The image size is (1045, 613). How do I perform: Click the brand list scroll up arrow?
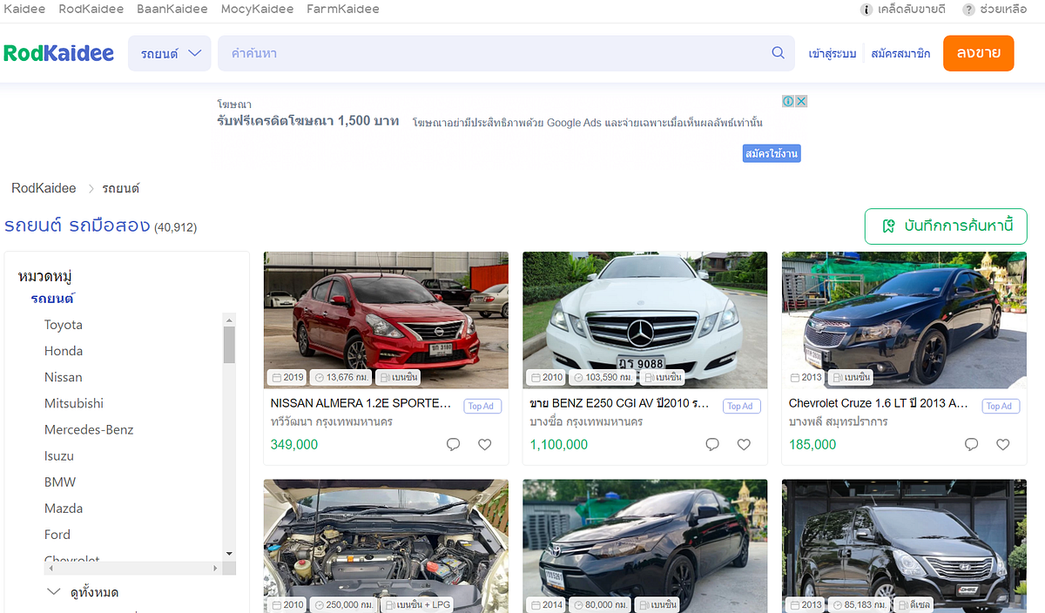229,319
